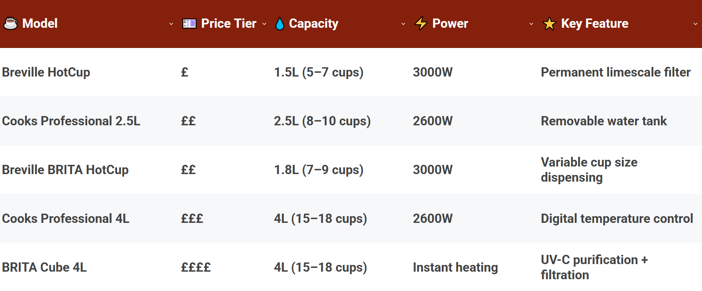Click the lightning bolt icon next to Power
This screenshot has height=291, width=702.
421,23
